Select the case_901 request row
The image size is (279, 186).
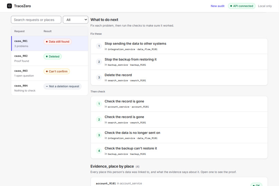click(x=49, y=44)
